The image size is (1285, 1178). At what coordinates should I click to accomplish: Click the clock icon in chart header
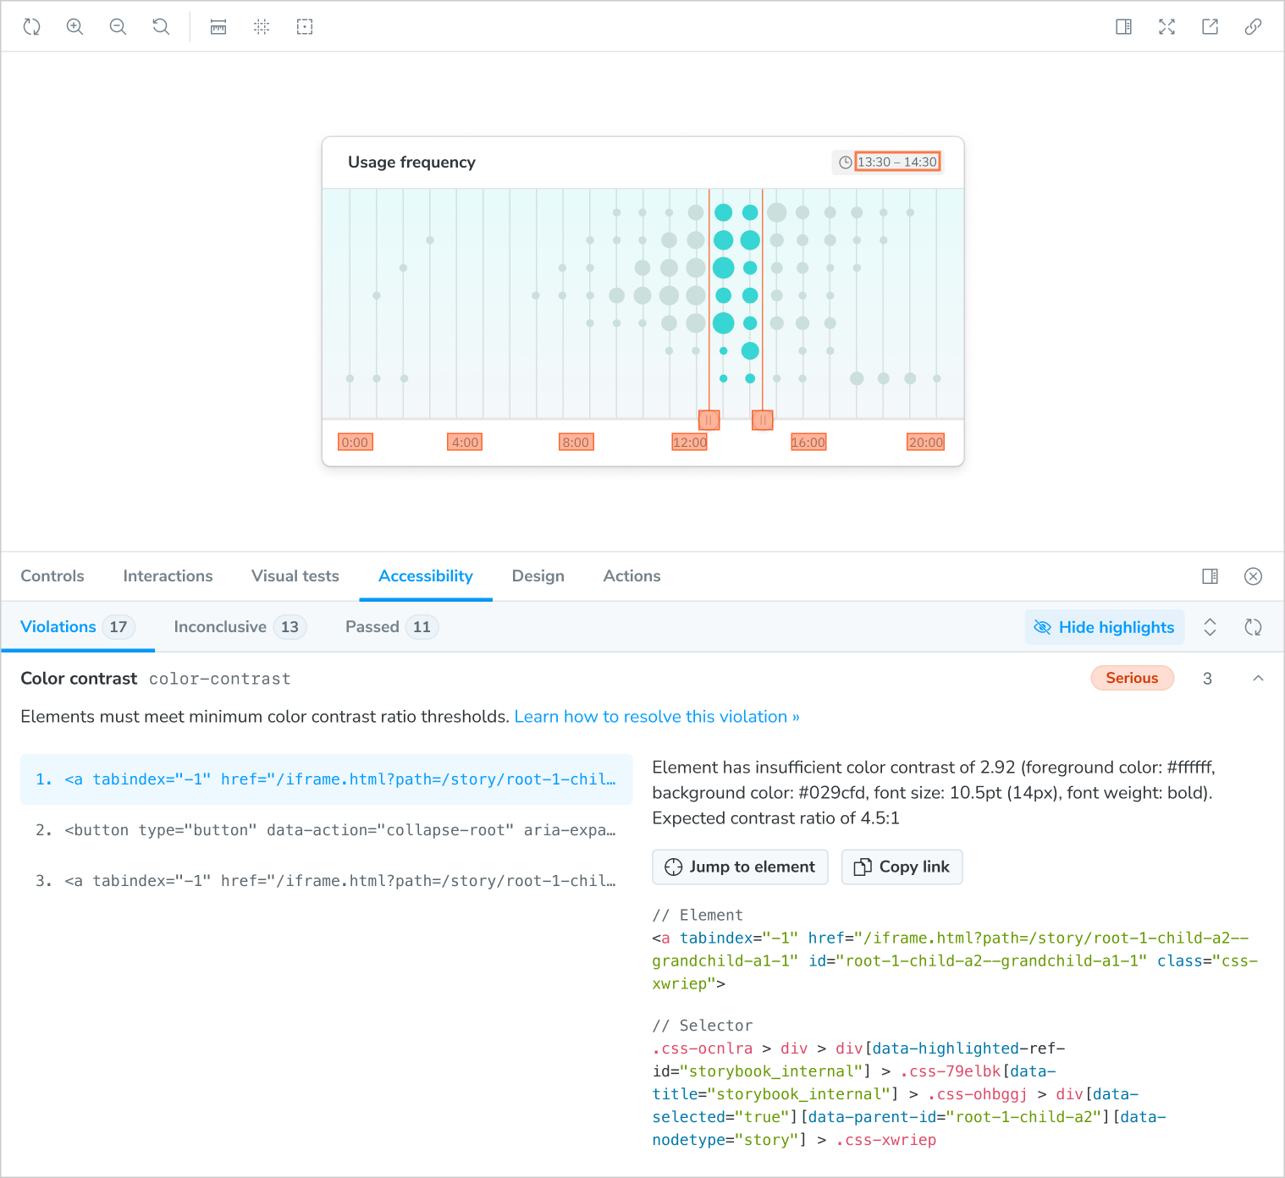[845, 162]
